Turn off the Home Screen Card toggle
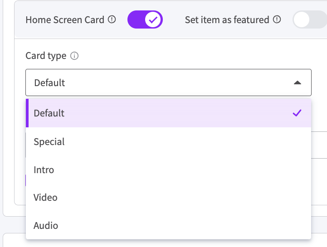327x247 pixels. coord(145,20)
